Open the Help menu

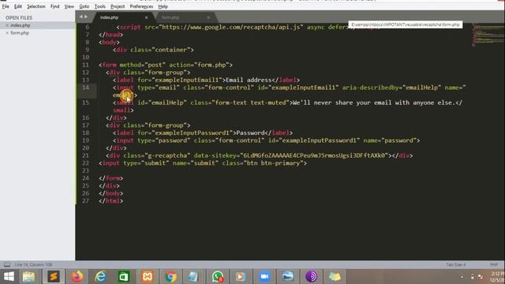point(163,6)
